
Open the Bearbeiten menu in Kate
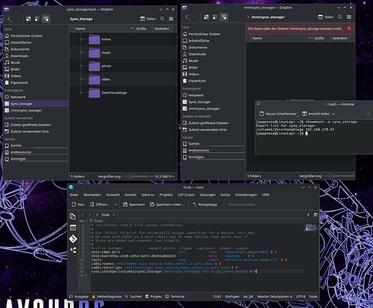[92, 195]
